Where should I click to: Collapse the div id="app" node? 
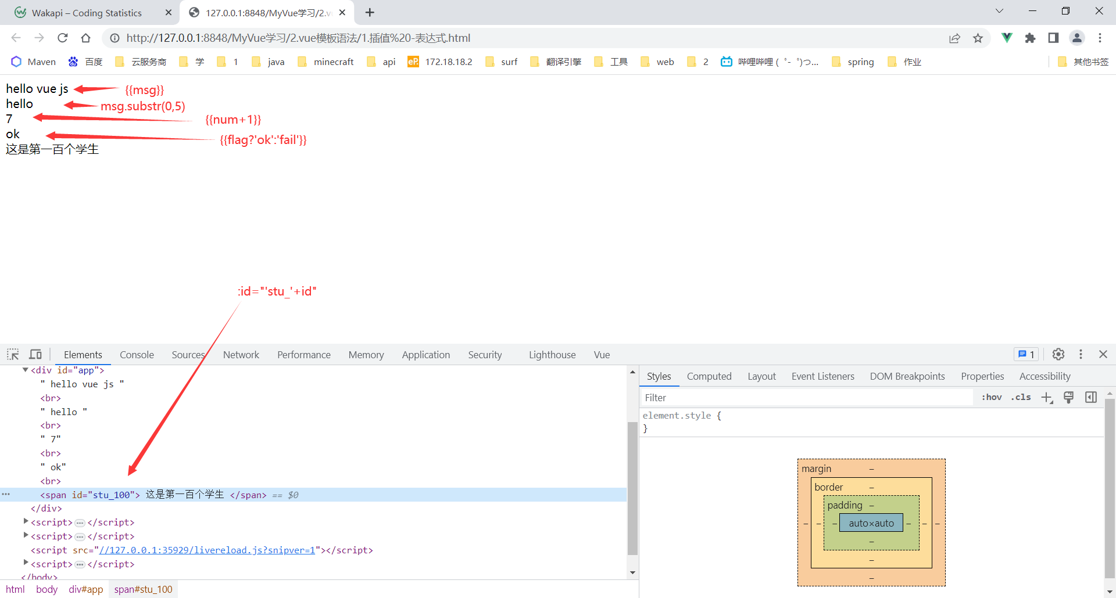25,370
